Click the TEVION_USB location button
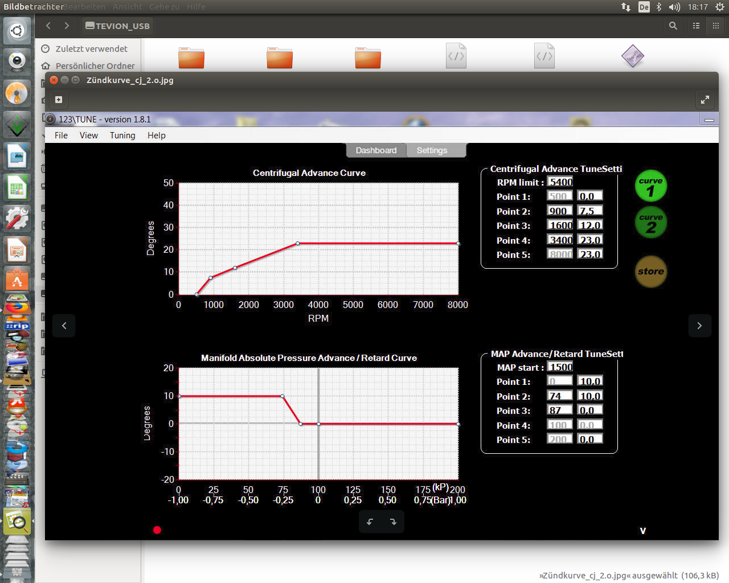 [x=118, y=26]
